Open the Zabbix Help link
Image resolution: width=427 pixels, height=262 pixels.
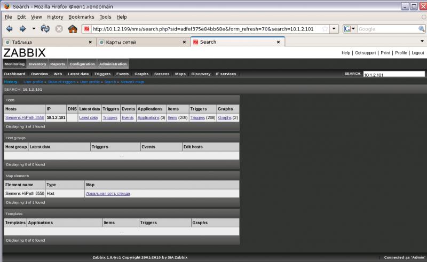346,53
